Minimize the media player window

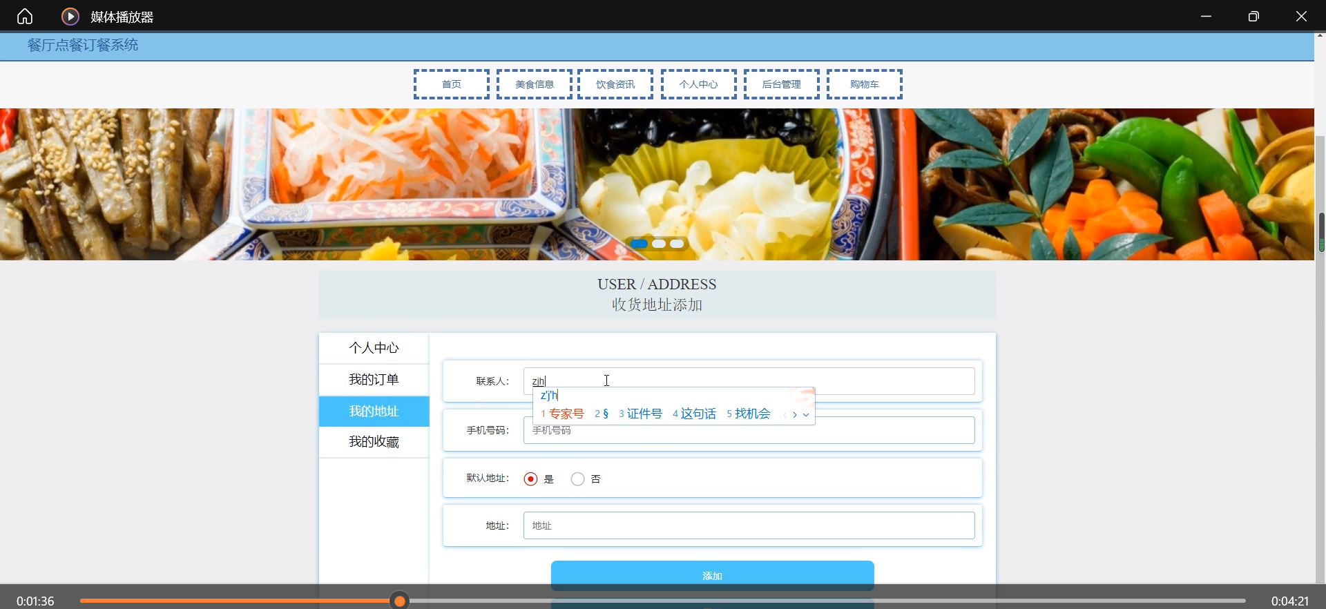(x=1206, y=16)
